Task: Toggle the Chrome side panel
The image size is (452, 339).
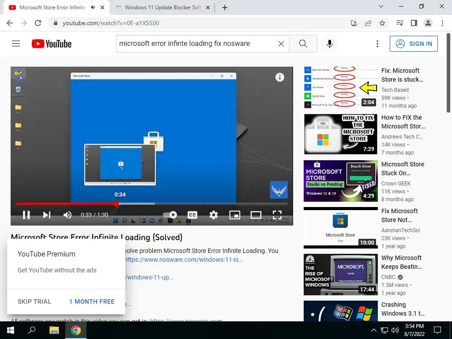Action: coord(414,23)
